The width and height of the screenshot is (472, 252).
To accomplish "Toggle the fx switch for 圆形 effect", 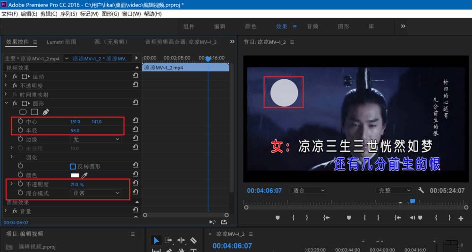I will (15, 103).
